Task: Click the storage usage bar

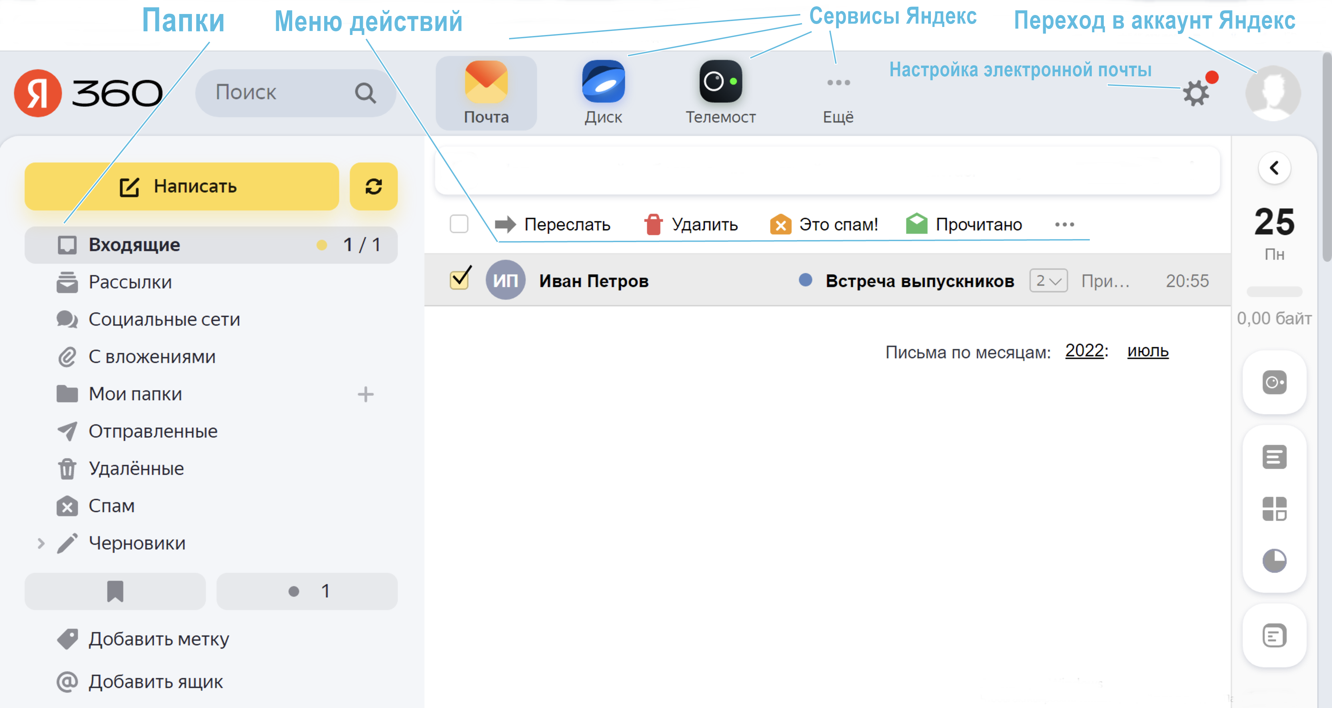Action: tap(1274, 291)
